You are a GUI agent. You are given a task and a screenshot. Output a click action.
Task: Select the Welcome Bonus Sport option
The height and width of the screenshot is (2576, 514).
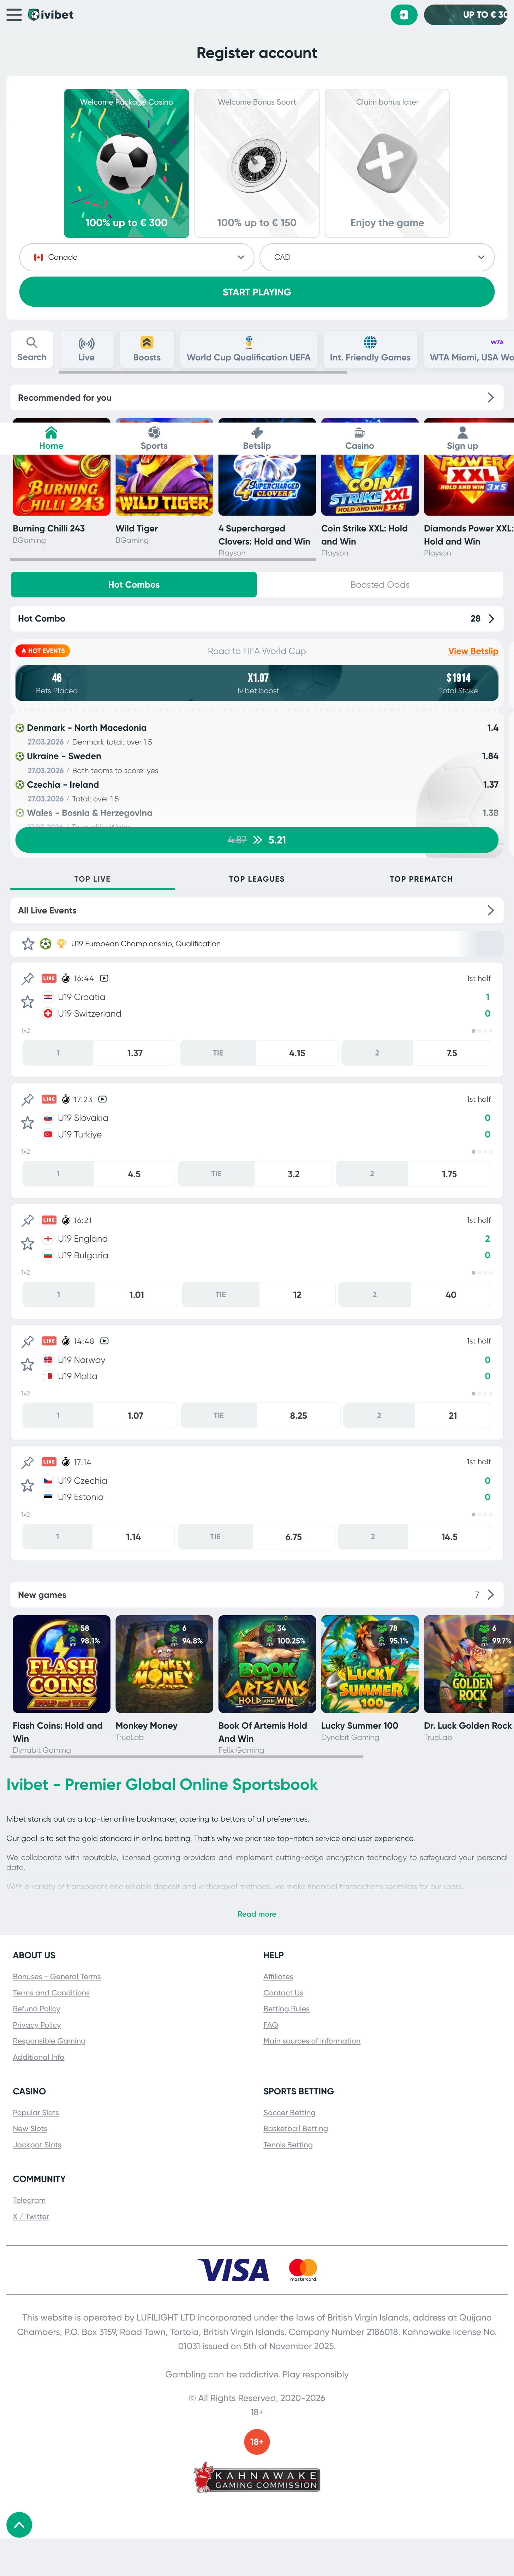(x=257, y=163)
